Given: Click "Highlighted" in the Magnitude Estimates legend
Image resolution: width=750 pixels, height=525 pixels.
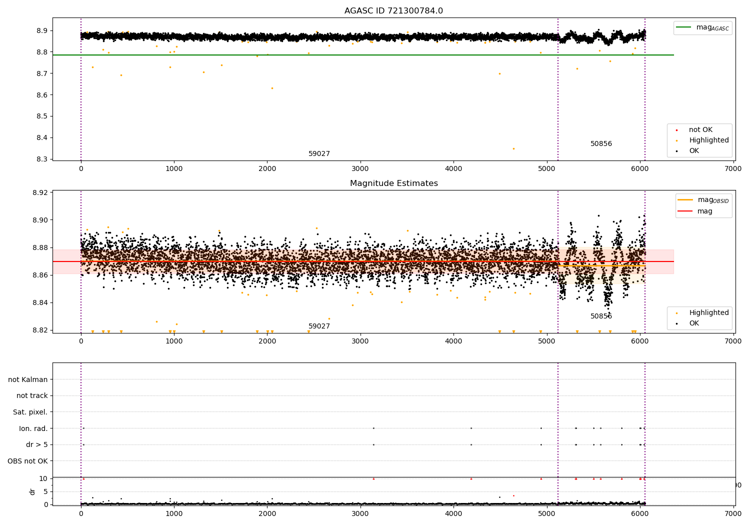Looking at the screenshot, I should (708, 313).
